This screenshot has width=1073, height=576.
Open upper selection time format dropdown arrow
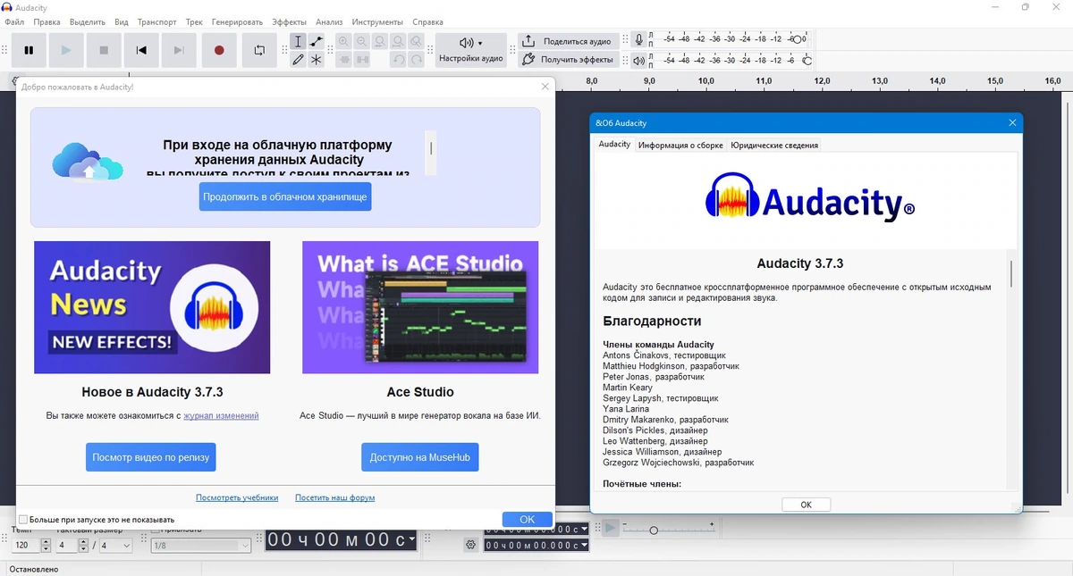pyautogui.click(x=585, y=530)
